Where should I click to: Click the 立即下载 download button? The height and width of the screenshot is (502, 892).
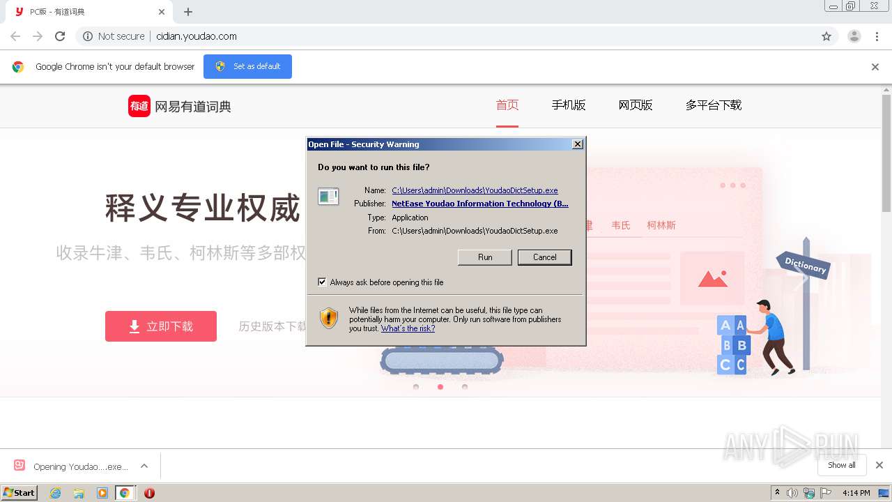click(x=161, y=326)
